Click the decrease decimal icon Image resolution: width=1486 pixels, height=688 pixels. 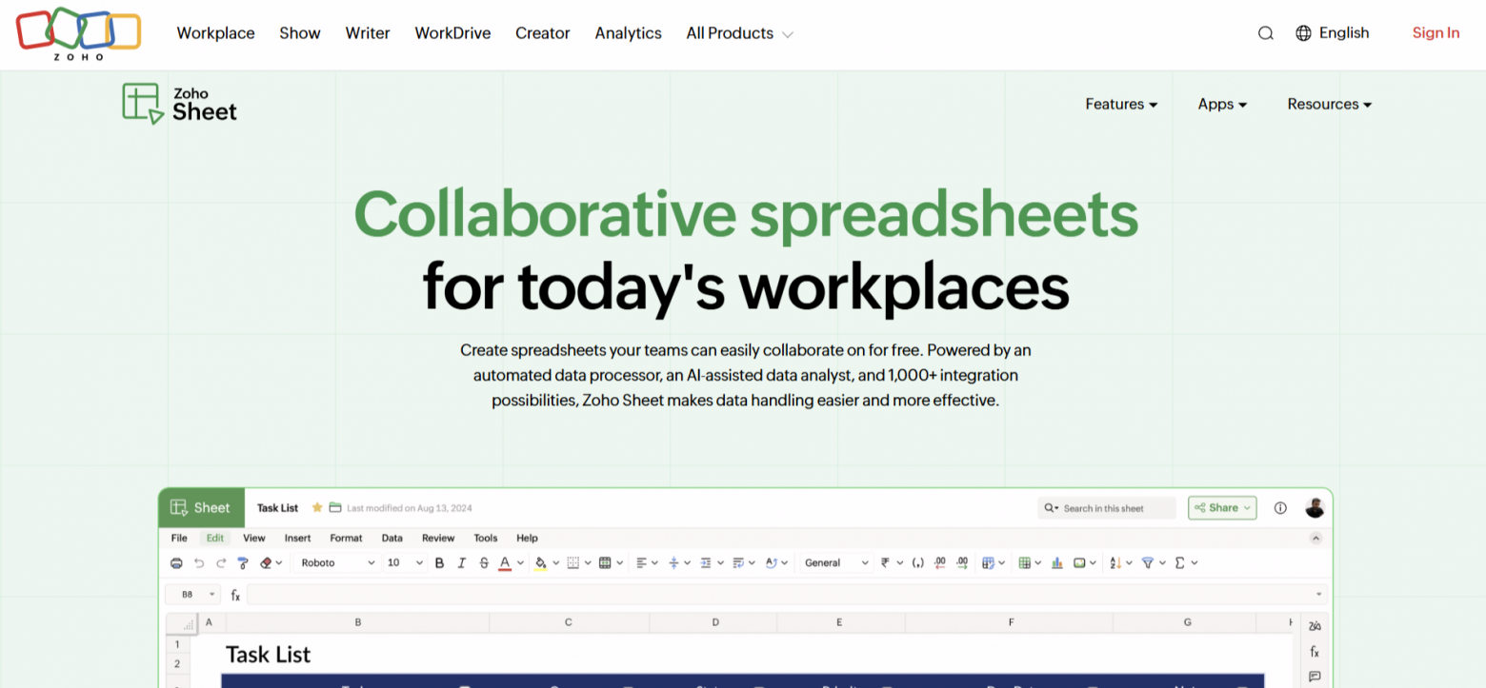coord(940,563)
